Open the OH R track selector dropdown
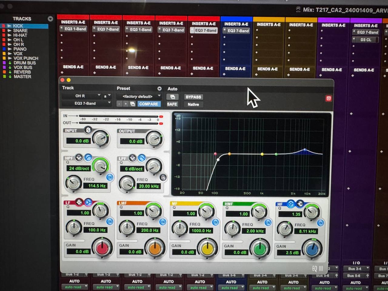The image size is (388, 291). [81, 96]
